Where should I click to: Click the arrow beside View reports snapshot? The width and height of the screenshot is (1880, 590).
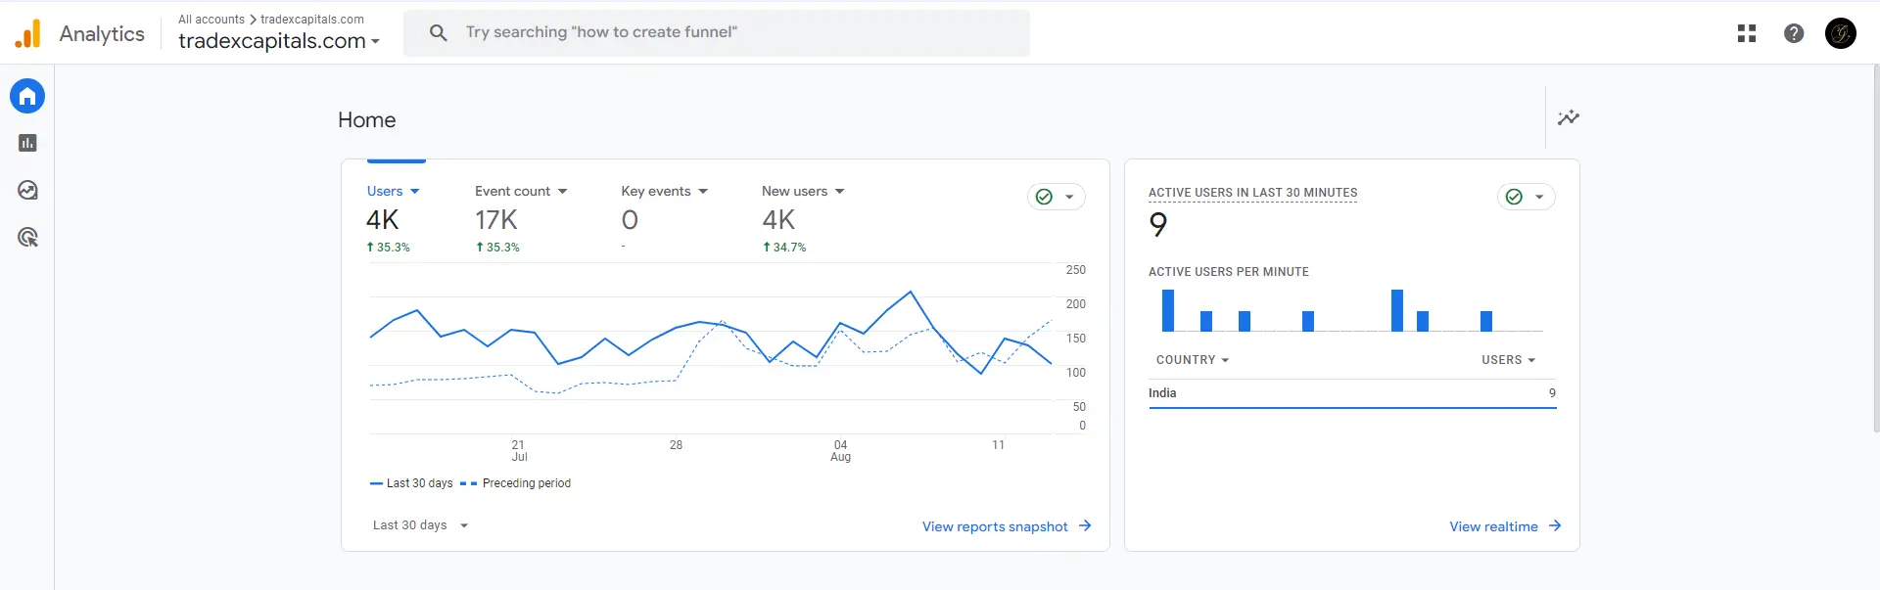(x=1085, y=525)
